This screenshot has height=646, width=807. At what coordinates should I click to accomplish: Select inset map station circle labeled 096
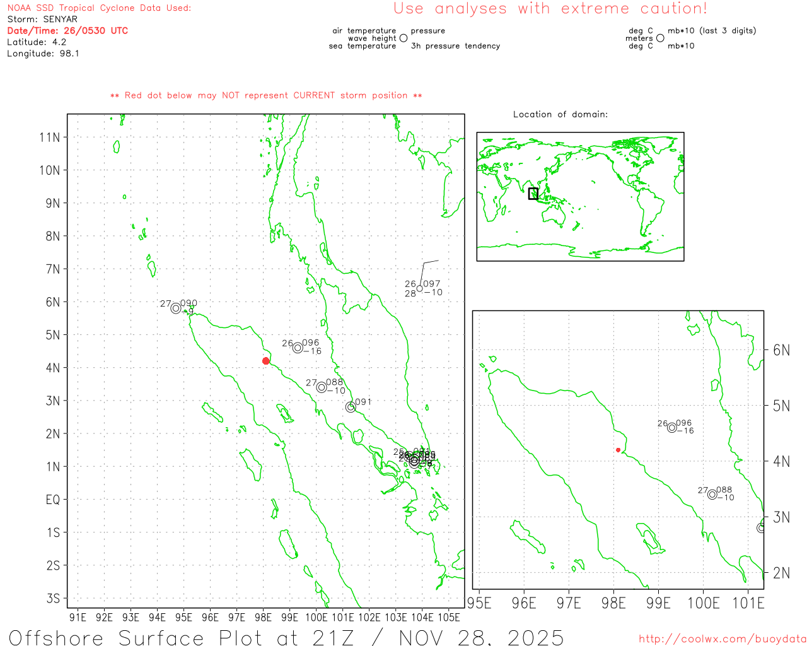pyautogui.click(x=672, y=428)
